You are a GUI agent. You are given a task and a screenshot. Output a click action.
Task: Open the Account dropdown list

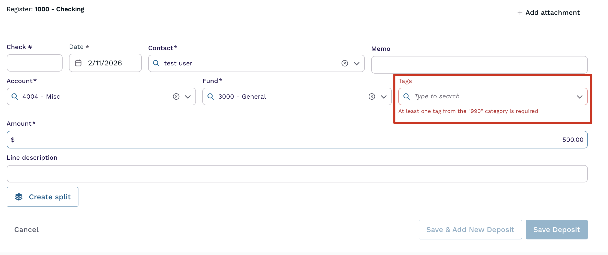point(188,97)
